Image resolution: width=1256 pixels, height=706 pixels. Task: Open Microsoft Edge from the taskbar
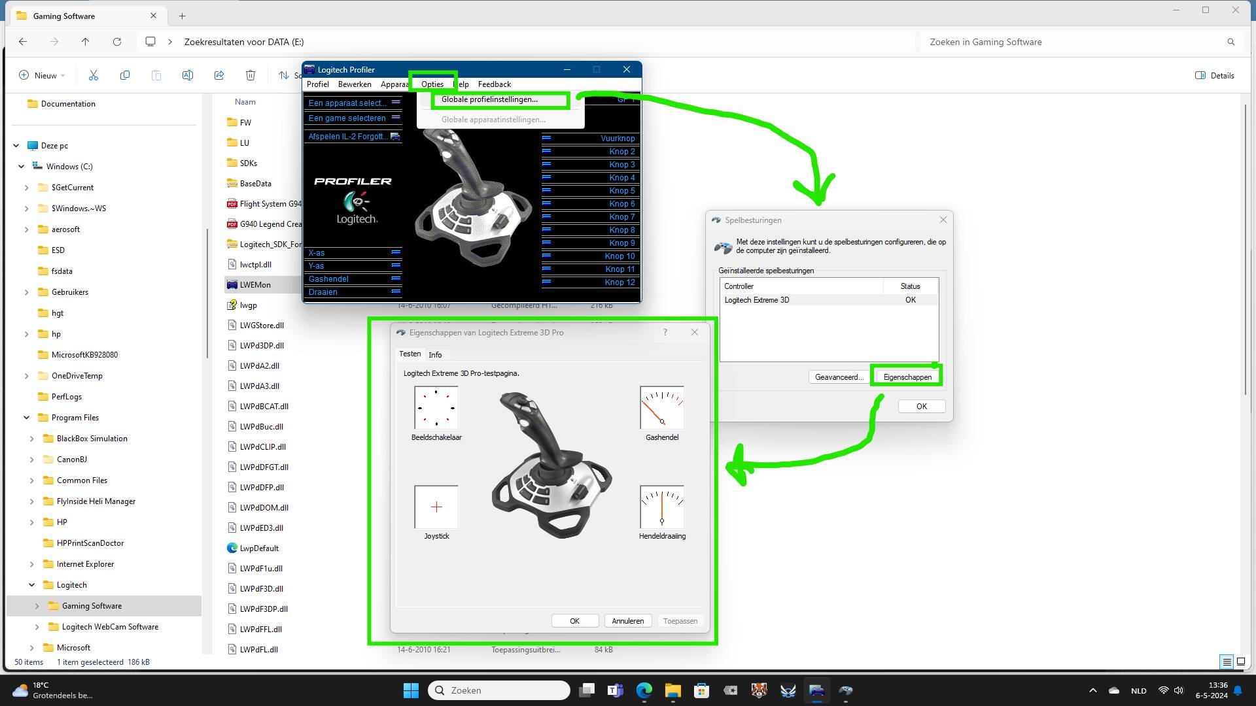pyautogui.click(x=644, y=690)
